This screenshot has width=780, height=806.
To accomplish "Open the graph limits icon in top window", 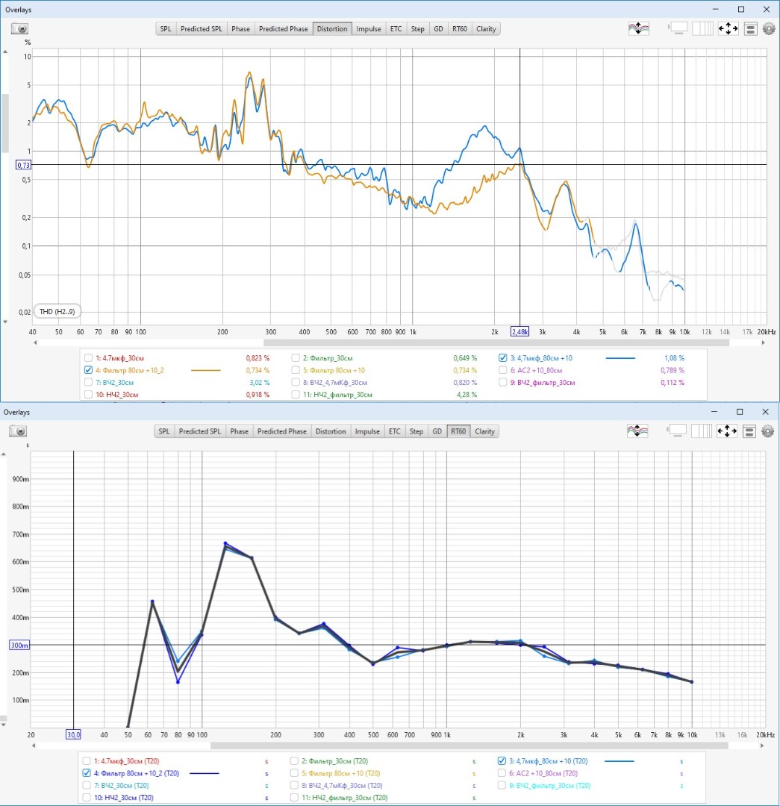I will click(x=727, y=28).
